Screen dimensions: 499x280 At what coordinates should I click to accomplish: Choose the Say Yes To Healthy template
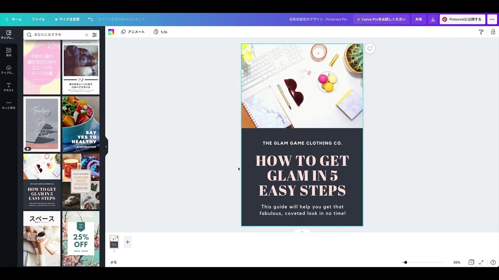pos(81,124)
